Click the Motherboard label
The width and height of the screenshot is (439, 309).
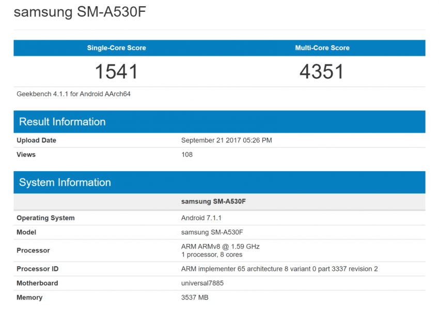(x=37, y=283)
